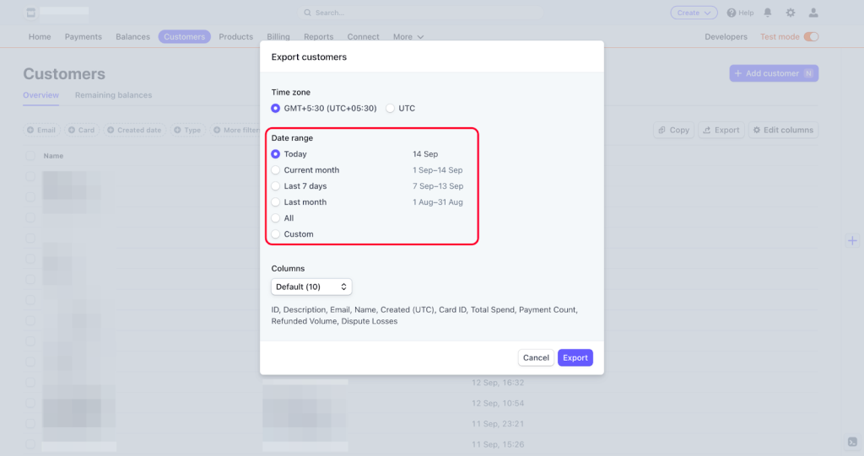This screenshot has width=864, height=456.
Task: Choose the Custom date range option
Action: click(276, 234)
